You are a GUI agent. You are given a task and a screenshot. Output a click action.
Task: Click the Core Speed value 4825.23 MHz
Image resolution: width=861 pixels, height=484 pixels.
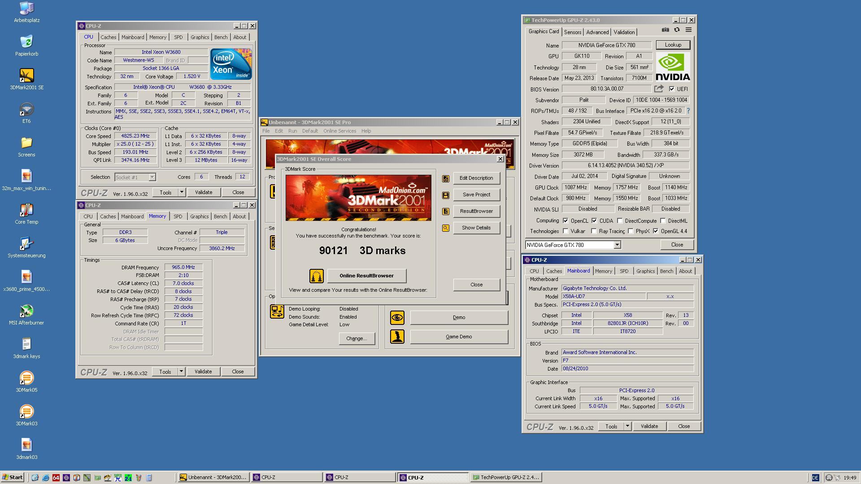click(x=135, y=136)
